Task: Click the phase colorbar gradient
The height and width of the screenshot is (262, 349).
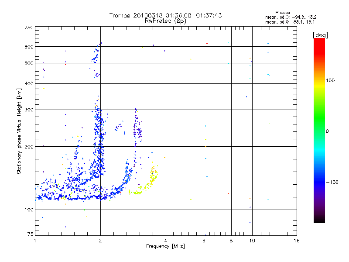Action: [319, 130]
